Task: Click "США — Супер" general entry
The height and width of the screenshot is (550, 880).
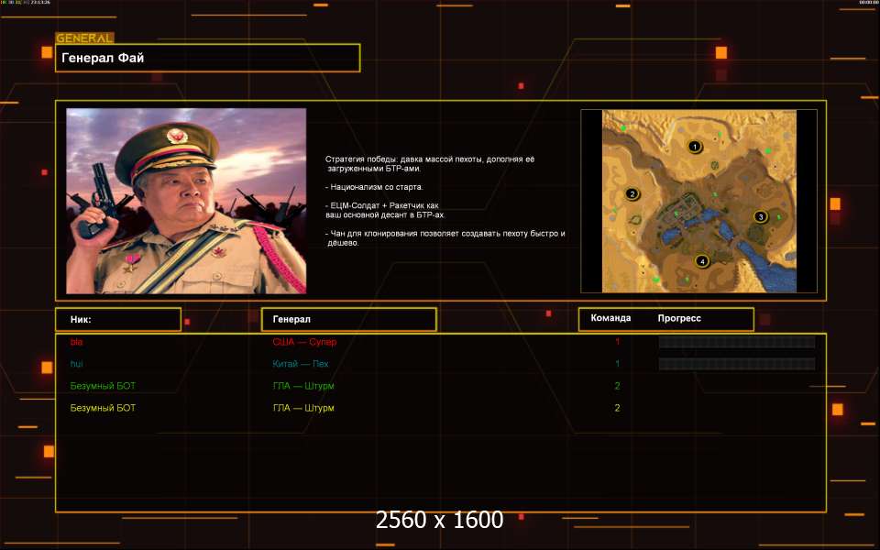Action: [x=304, y=342]
